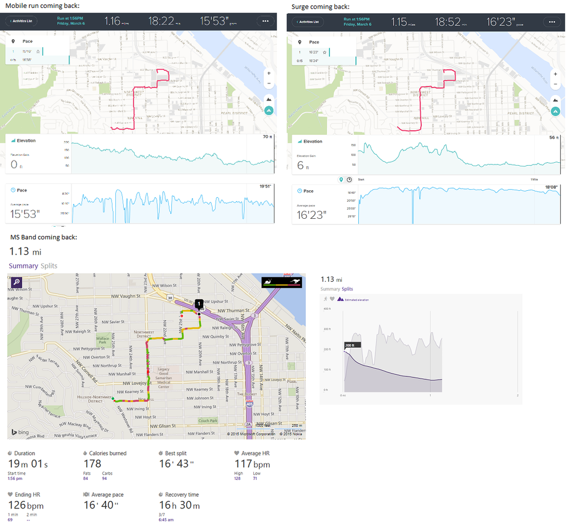Click the Bing logo on the map

pyautogui.click(x=20, y=432)
